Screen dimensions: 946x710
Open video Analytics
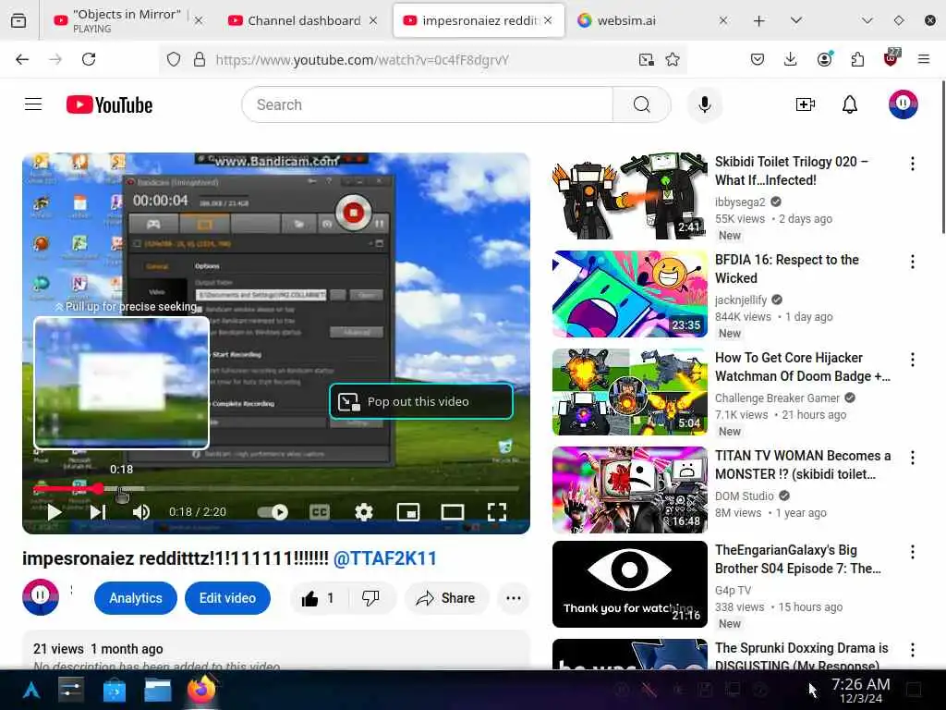point(136,598)
